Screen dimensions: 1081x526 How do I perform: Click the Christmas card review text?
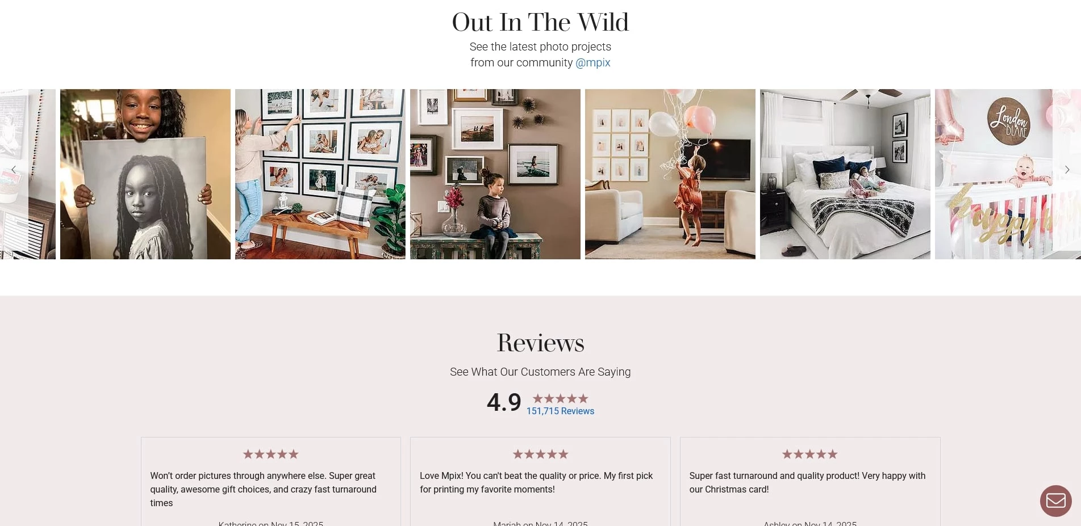[x=807, y=482]
